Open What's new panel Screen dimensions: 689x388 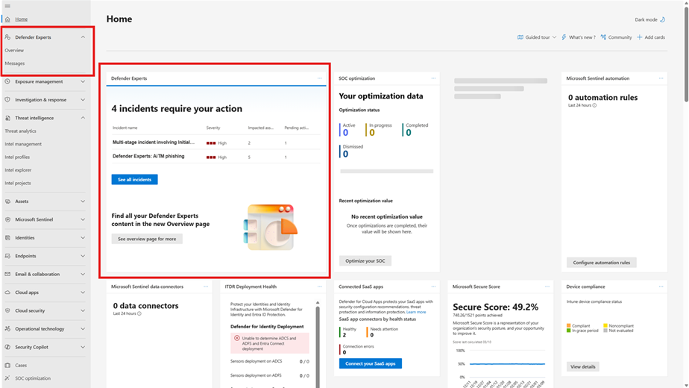click(578, 37)
